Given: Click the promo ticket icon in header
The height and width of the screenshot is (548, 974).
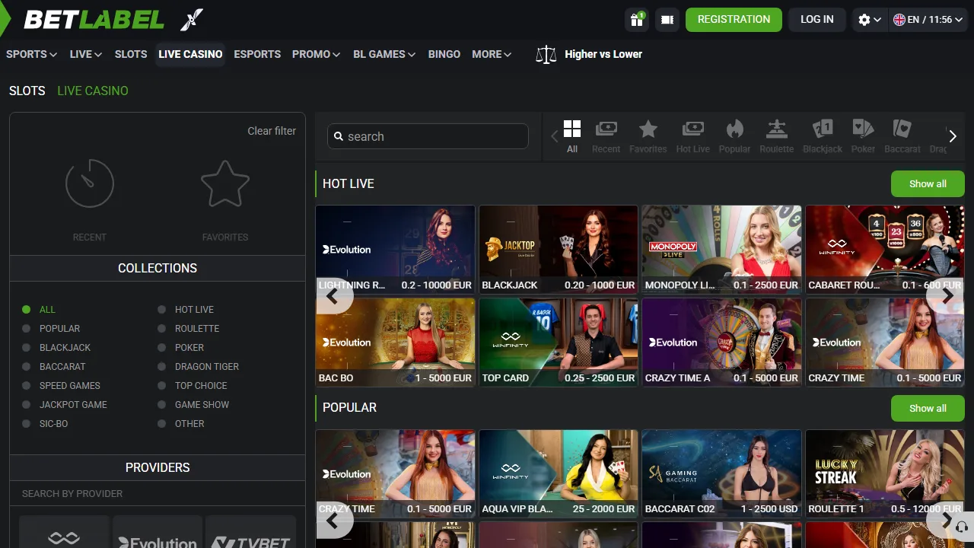Looking at the screenshot, I should point(667,20).
